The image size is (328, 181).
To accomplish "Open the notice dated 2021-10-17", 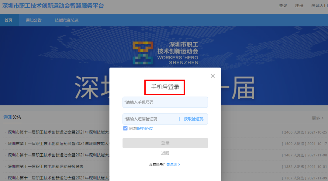I will (x=59, y=144).
